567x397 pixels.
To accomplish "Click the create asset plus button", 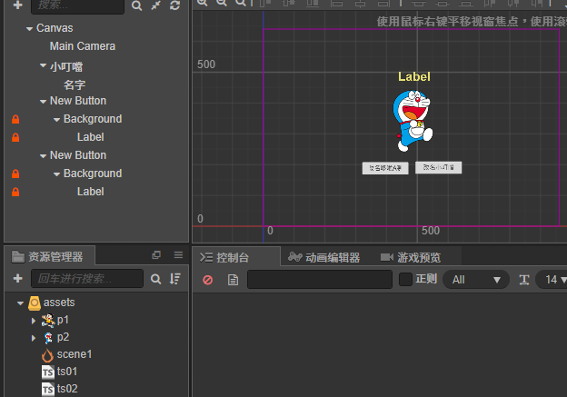I will coord(18,278).
